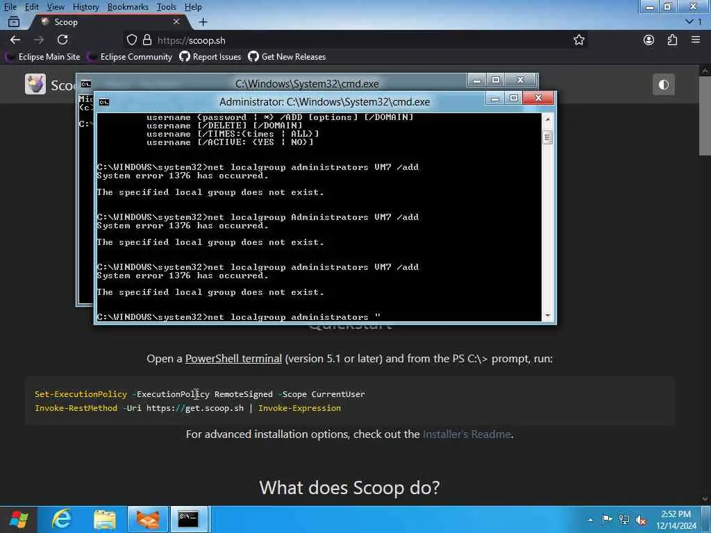Click the Administrator cmd window system icon

(104, 102)
